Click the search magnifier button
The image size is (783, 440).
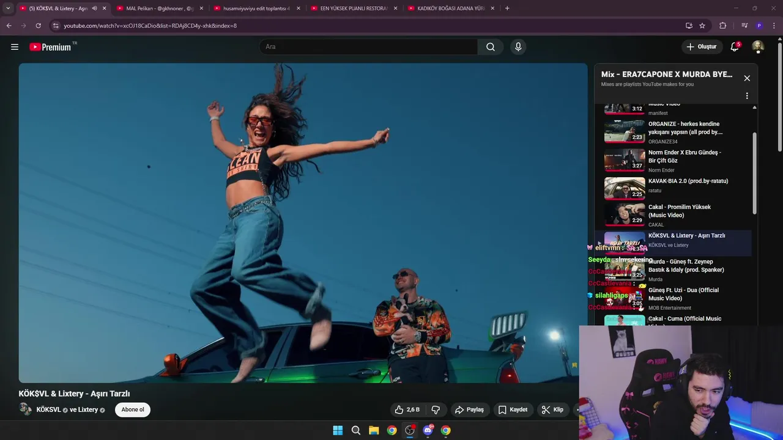point(491,46)
